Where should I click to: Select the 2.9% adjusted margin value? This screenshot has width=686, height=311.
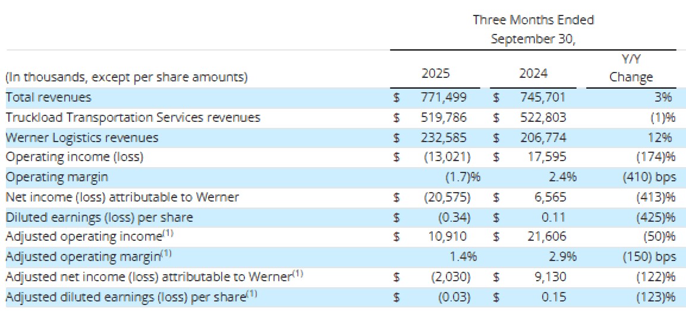(564, 257)
